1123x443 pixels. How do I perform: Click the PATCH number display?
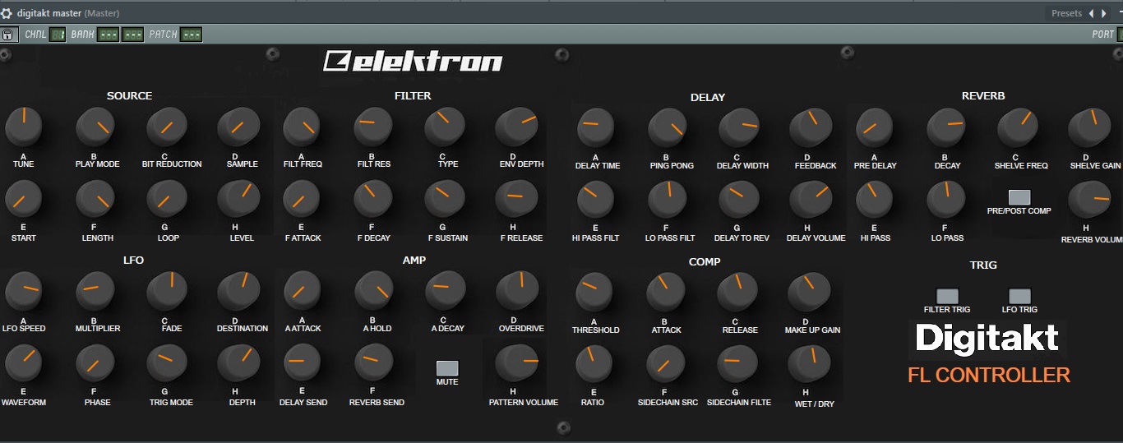(x=191, y=35)
